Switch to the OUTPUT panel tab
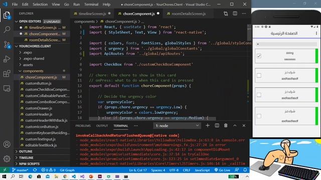 click(x=102, y=125)
